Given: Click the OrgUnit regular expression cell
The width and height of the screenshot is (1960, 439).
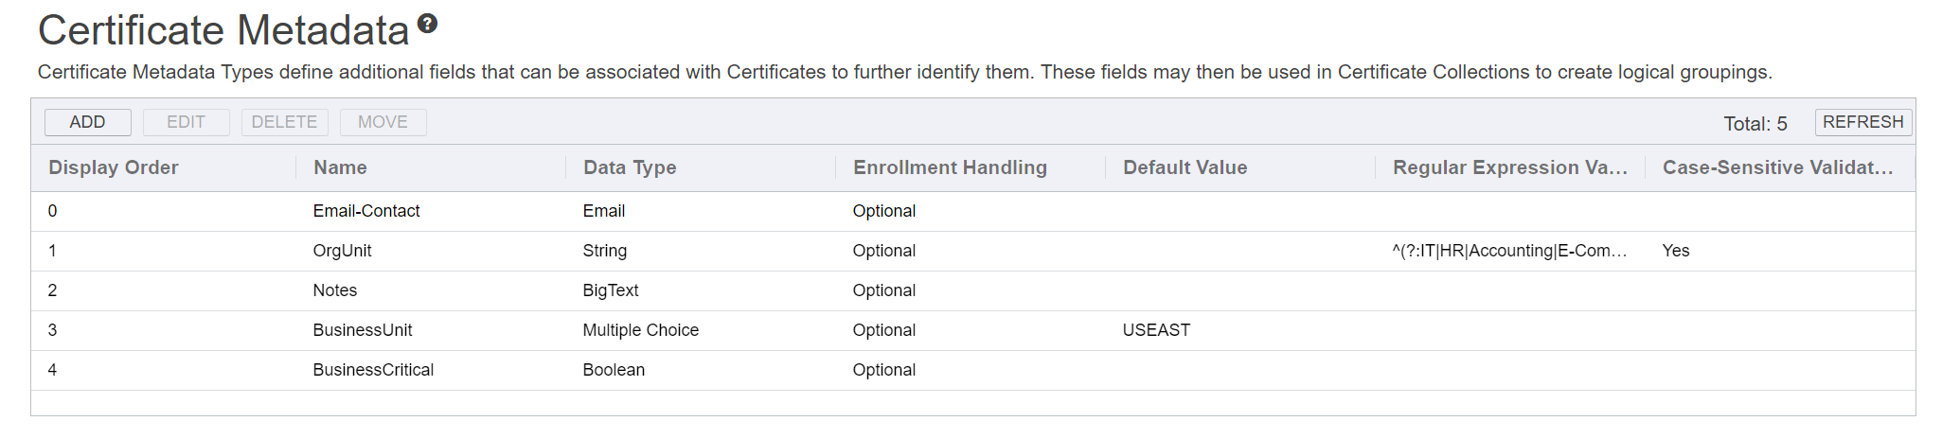Looking at the screenshot, I should (x=1509, y=251).
